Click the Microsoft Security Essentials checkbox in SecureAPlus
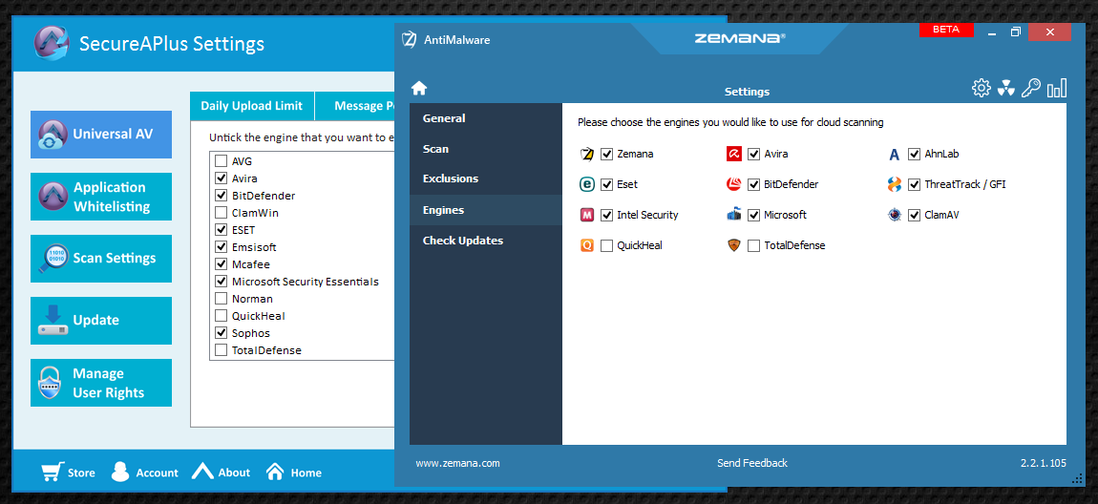Screen dimensions: 1098x504 point(221,282)
